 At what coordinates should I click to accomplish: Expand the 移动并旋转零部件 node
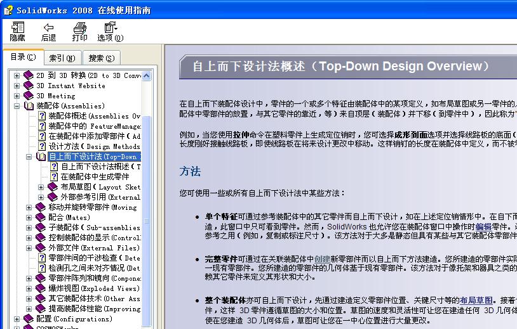(29, 207)
